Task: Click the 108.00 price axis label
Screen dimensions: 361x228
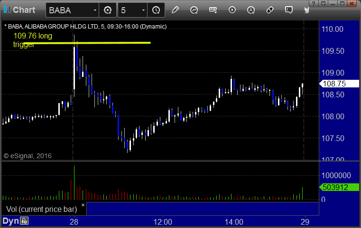Action: pos(333,116)
